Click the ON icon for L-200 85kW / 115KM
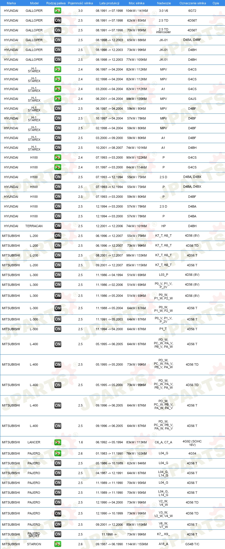 [x=58, y=265]
